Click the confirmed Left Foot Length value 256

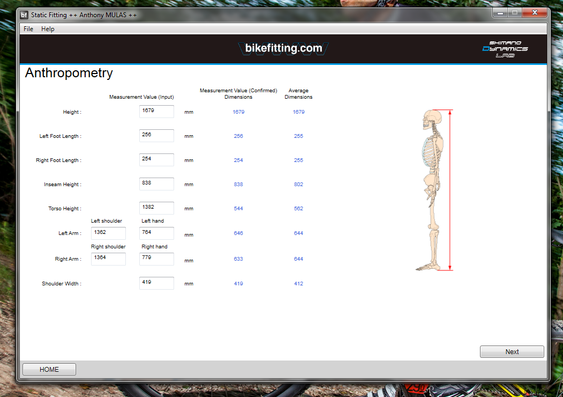pos(238,136)
